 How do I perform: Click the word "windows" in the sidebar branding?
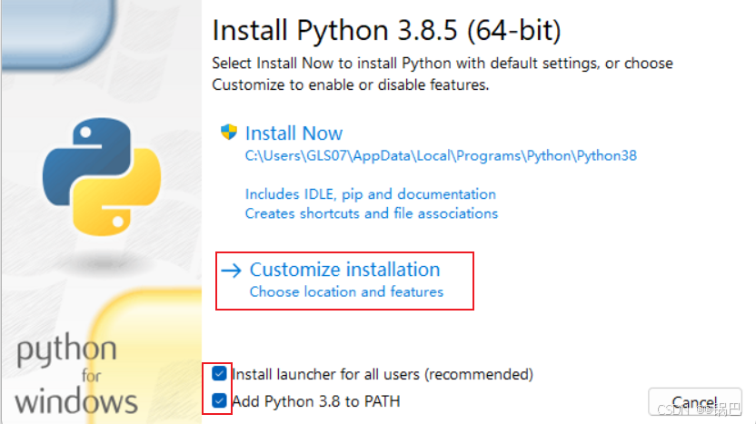(76, 401)
